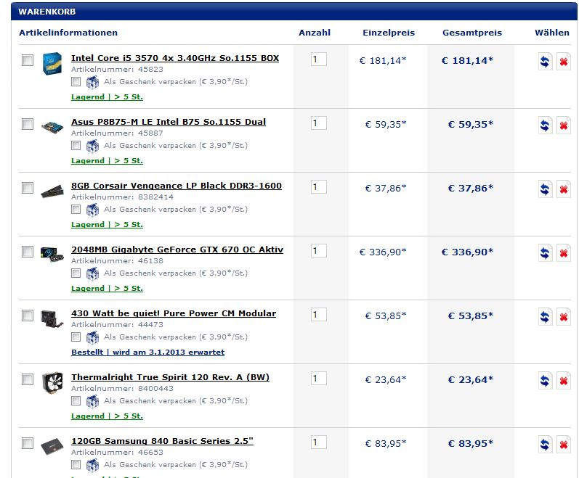
Task: Check the Thermalright True Spirit item checkbox
Action: coord(28,379)
